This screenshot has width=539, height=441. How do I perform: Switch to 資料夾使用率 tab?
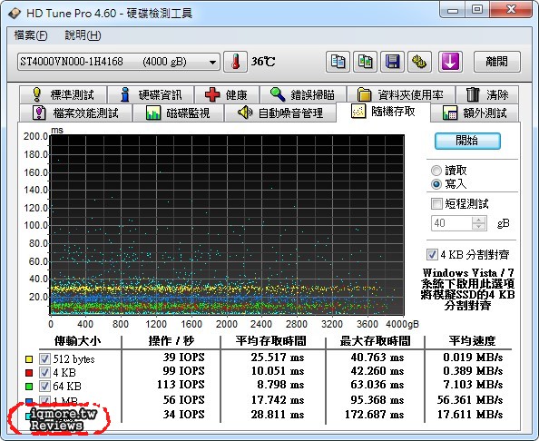pos(401,94)
